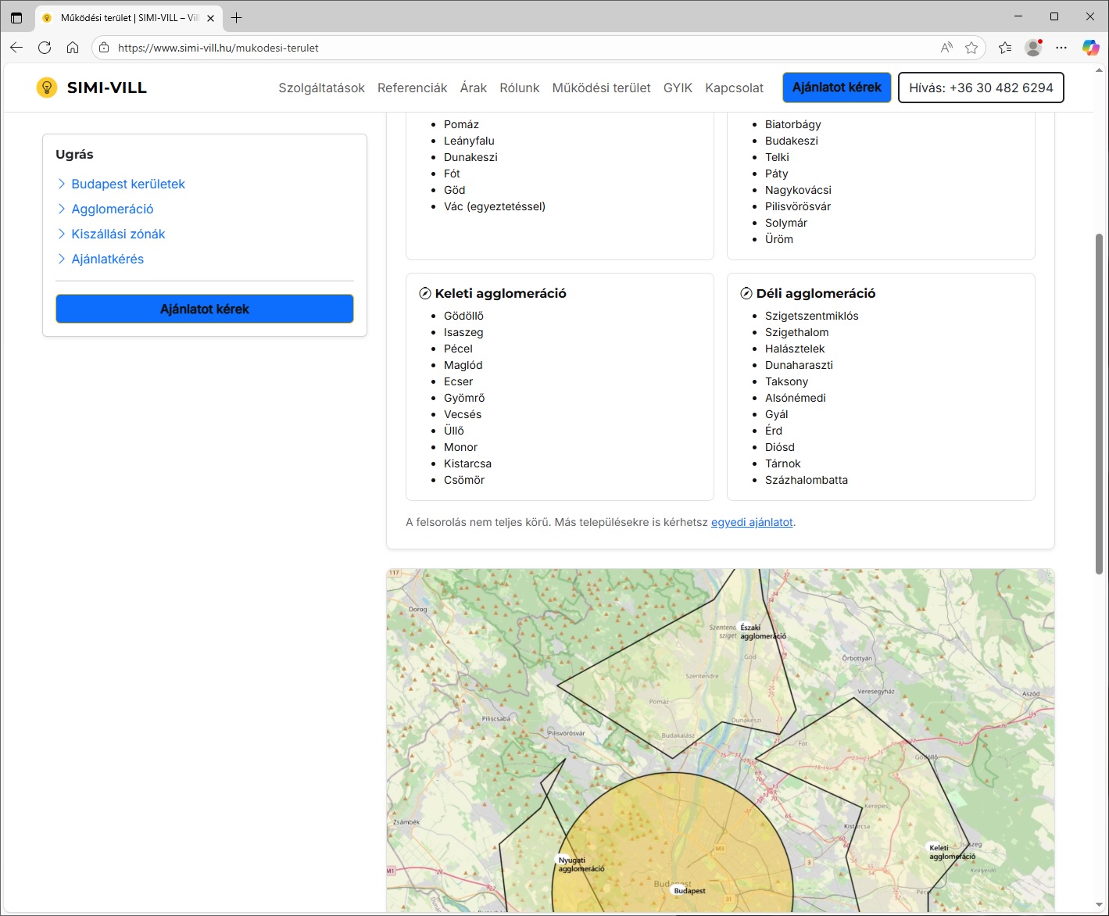
Task: Click the SIMI-VILL lightbulb logo icon
Action: (47, 88)
